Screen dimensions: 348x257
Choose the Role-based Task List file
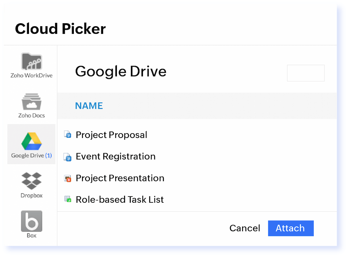coord(120,200)
